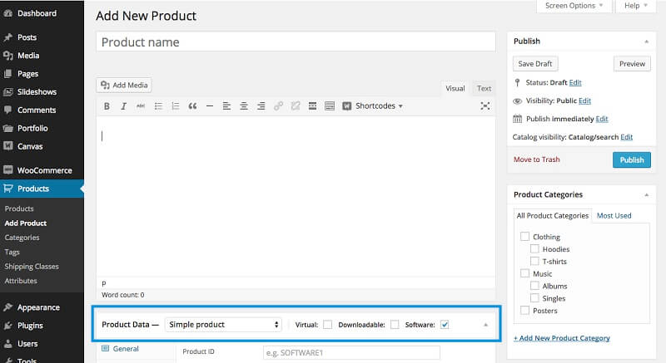The width and height of the screenshot is (666, 363).
Task: Insert a bulleted list
Action: tap(158, 105)
